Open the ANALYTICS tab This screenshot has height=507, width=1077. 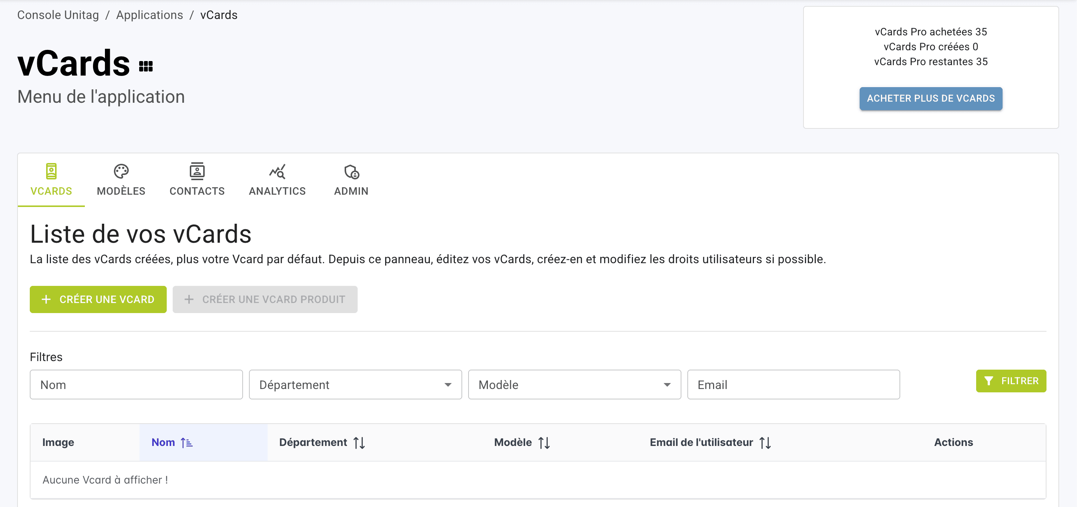click(x=277, y=191)
